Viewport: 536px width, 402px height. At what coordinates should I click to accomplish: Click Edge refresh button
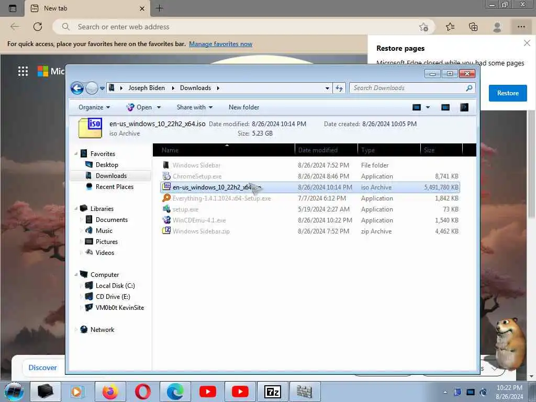38,27
